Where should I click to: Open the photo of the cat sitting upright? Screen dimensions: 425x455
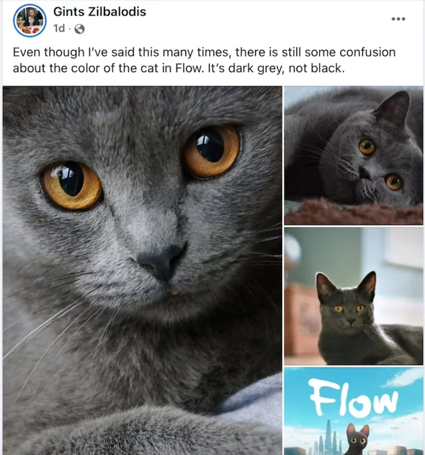354,296
